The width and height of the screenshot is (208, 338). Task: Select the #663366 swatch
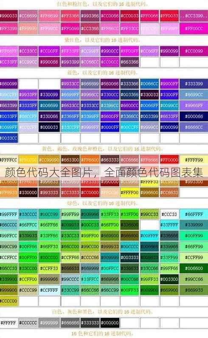[129, 62]
